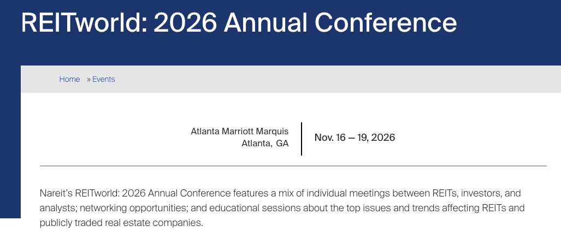Screen dimensions: 561x238
Task: Click the Nov. 16 — 19, 2026 date
Action: [355, 138]
